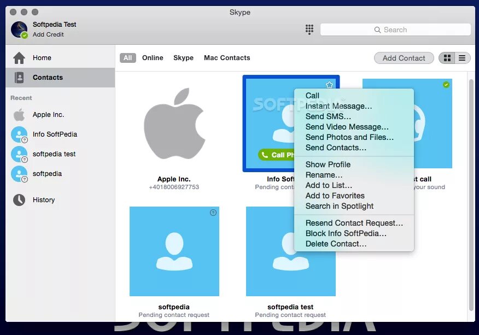Select the Skype contacts filter
This screenshot has width=479, height=335.
(x=183, y=58)
